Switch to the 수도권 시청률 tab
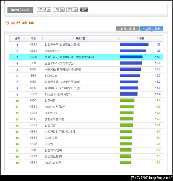 [x=151, y=29]
